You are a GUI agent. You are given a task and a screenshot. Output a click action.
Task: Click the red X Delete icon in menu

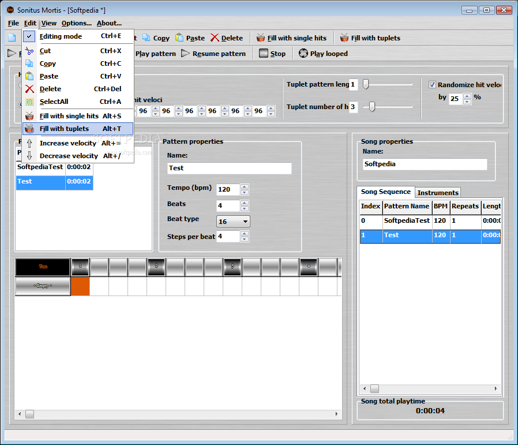29,89
